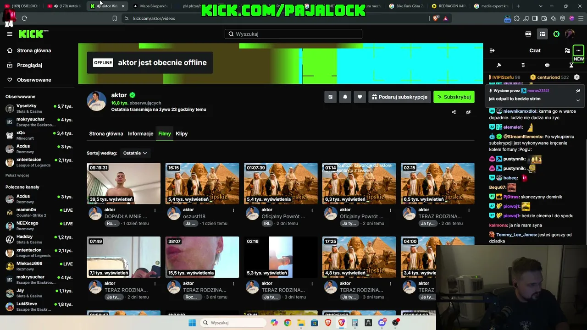
Task: Click the Kick logo in header
Action: [33, 34]
